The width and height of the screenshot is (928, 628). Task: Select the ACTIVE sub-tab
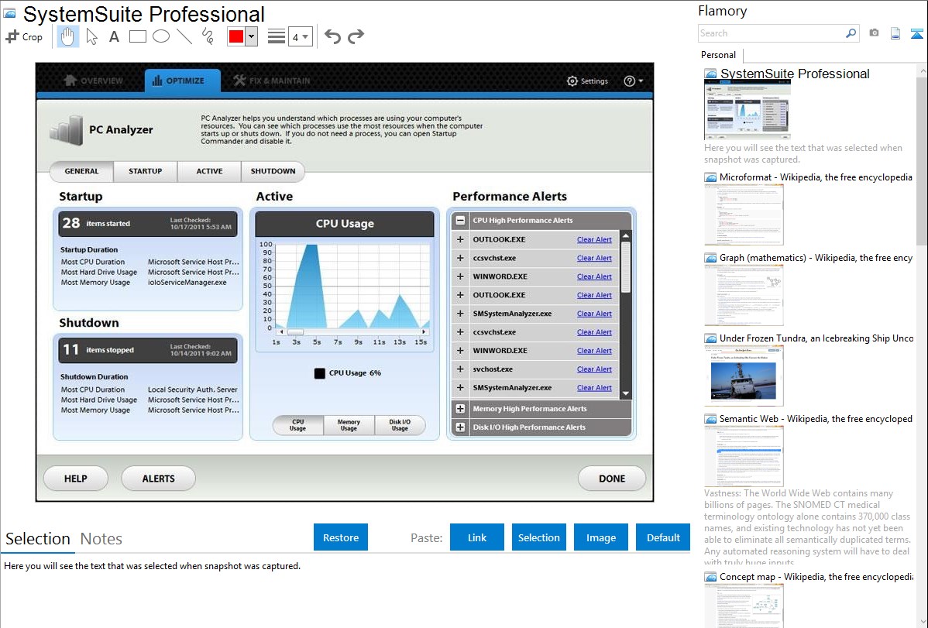tap(209, 171)
